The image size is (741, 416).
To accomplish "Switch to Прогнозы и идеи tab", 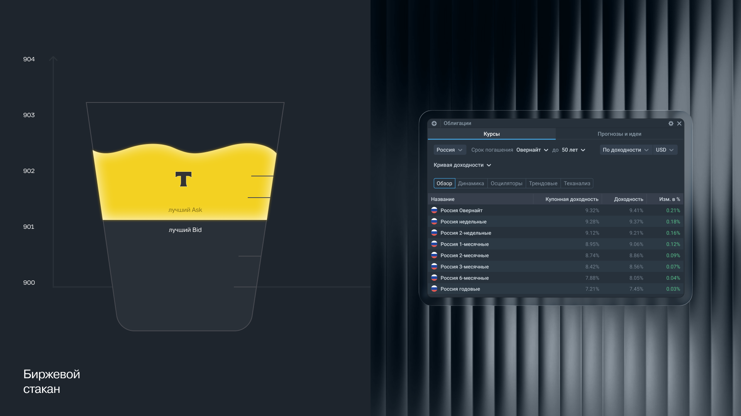I will [619, 134].
